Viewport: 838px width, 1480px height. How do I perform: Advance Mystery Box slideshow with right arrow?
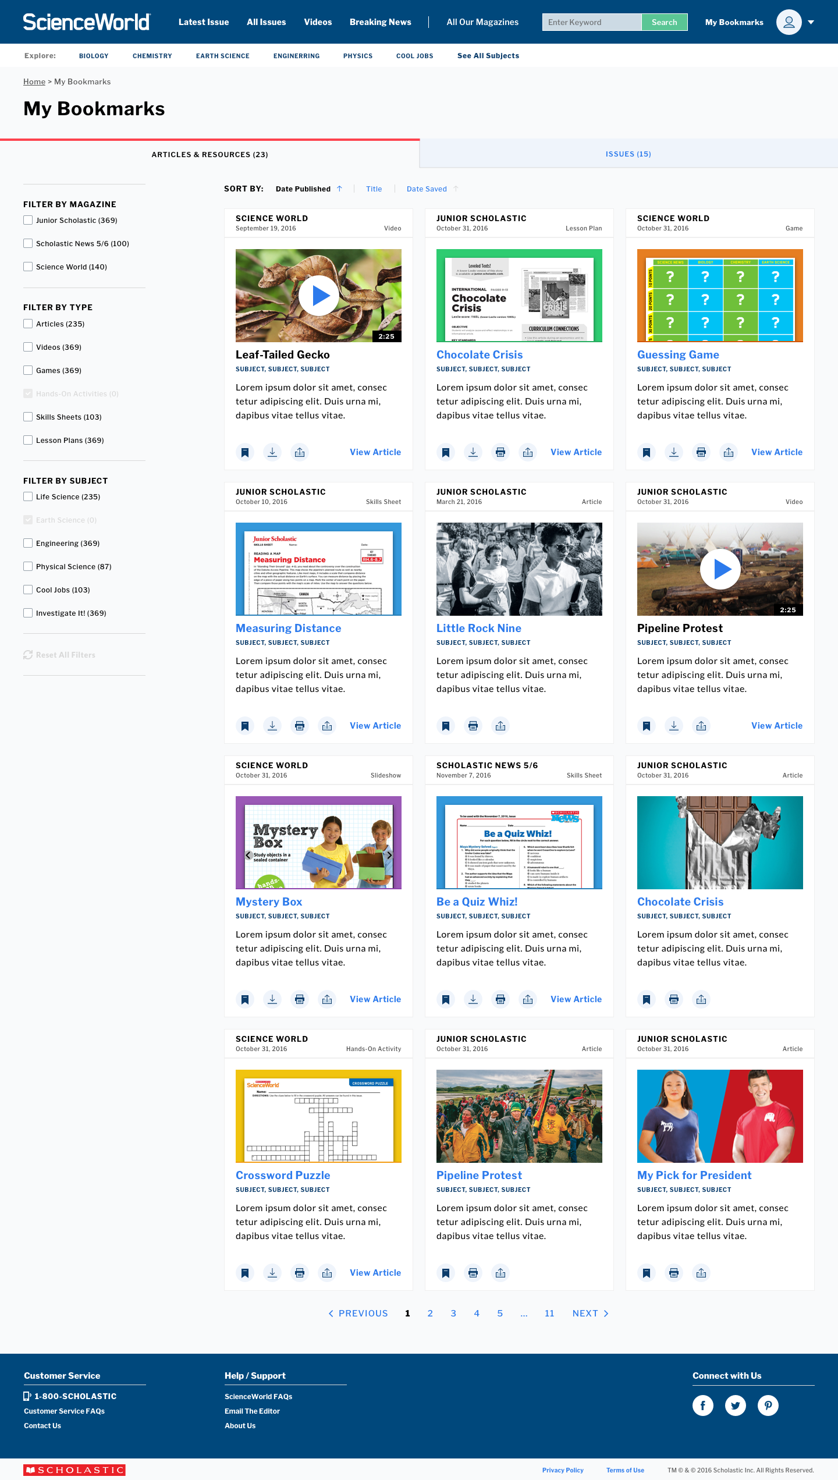(389, 855)
